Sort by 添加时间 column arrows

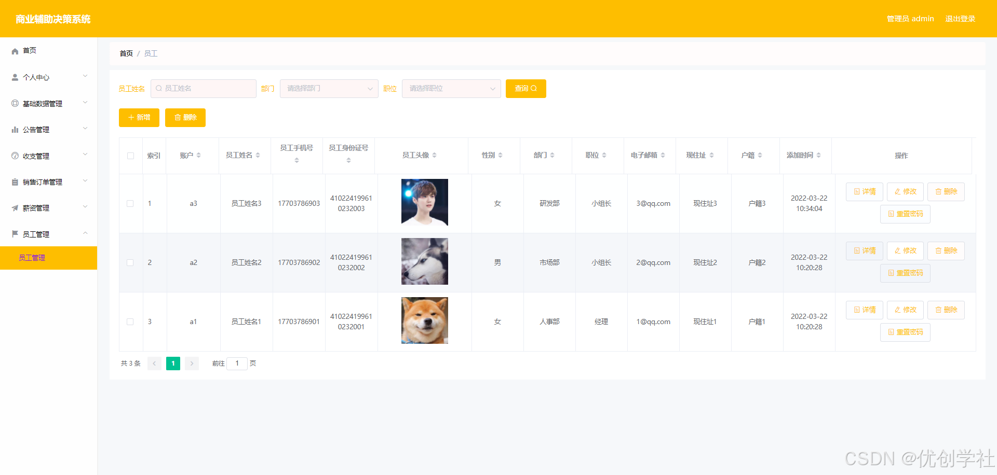[818, 155]
